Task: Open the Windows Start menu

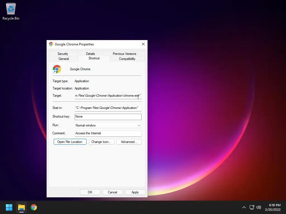Action: (9, 207)
